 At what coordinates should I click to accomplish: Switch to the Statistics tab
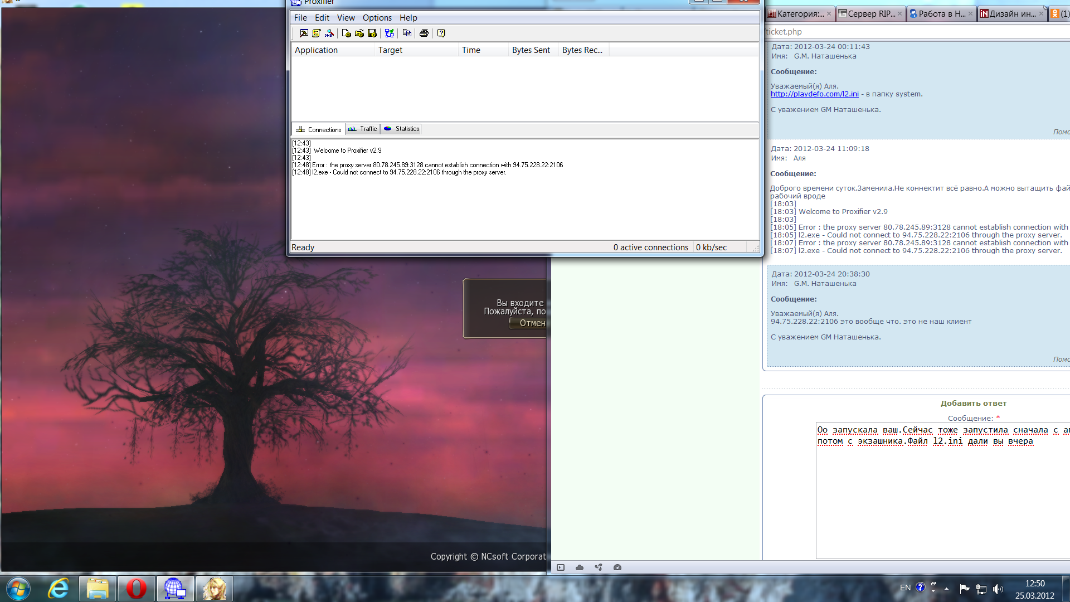[x=401, y=129]
